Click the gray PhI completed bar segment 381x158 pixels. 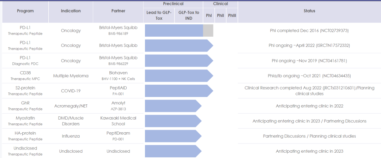pyautogui.click(x=208, y=30)
